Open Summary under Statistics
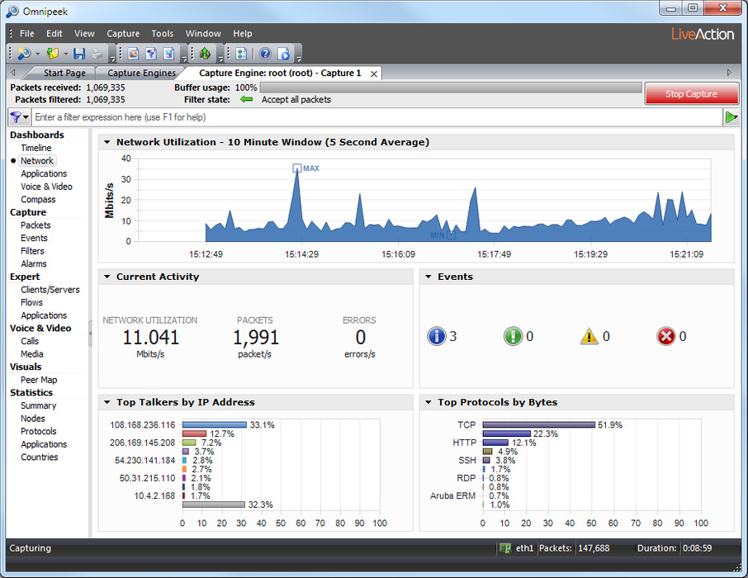Screen dimensions: 748x578 (x=38, y=405)
